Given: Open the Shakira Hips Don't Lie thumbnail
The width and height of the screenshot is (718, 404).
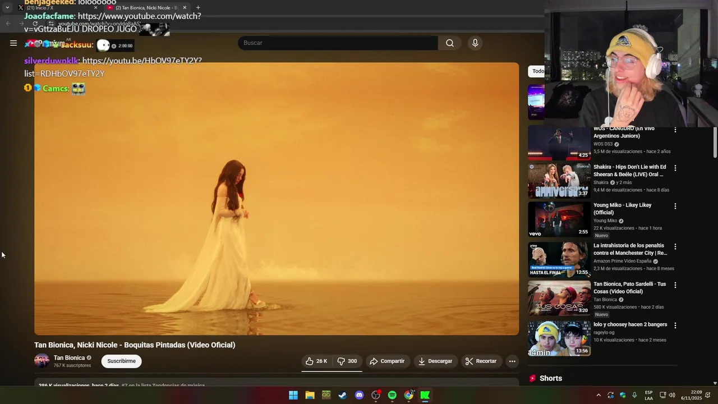Looking at the screenshot, I should pyautogui.click(x=559, y=181).
